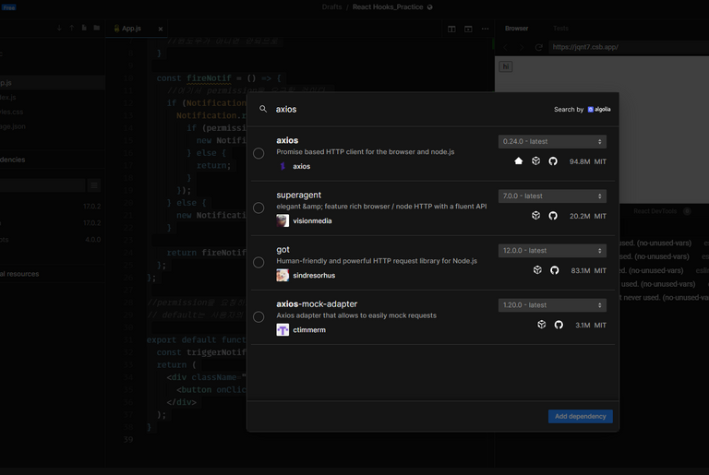Viewport: 709px width, 475px height.
Task: Open the ctimmerm author link
Action: tap(309, 330)
